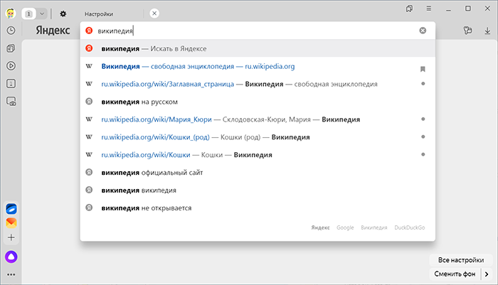Add a new sidebar app with plus

pyautogui.click(x=11, y=237)
